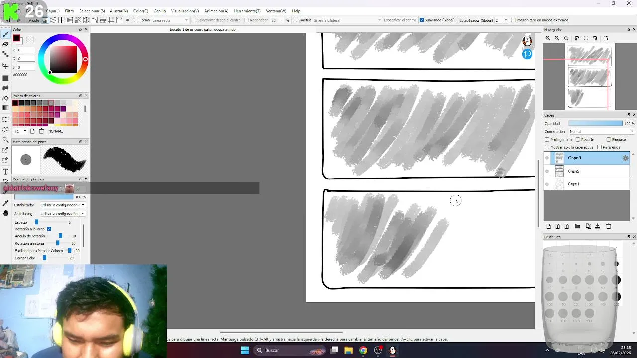Open Combinación blend mode dropdown

[x=601, y=132]
